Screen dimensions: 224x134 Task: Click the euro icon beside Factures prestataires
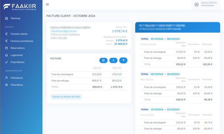tap(6, 41)
